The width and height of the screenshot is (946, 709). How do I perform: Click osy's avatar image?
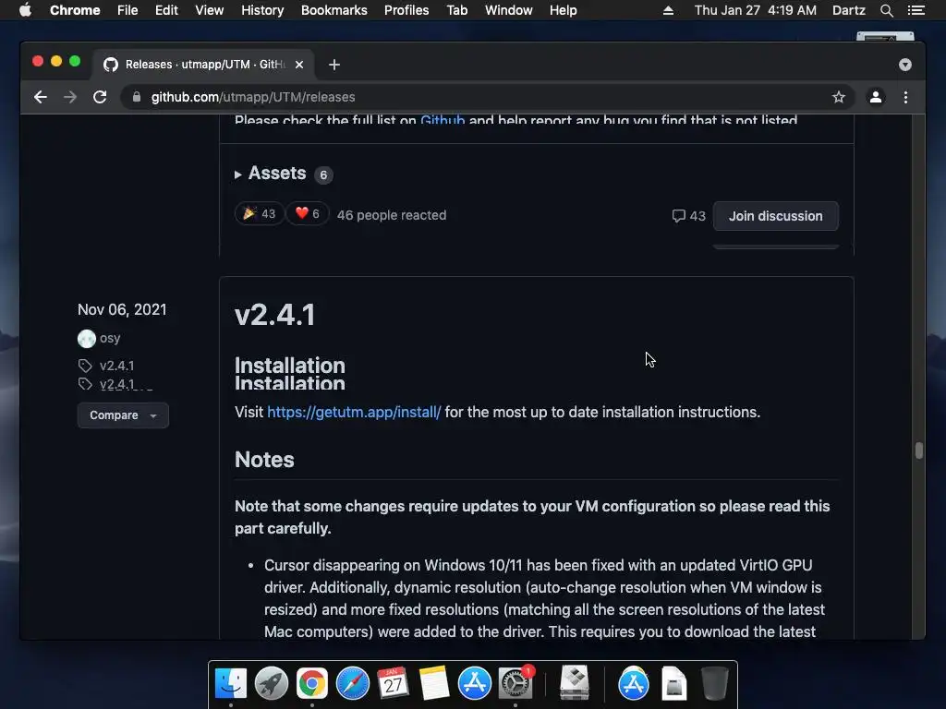(87, 339)
